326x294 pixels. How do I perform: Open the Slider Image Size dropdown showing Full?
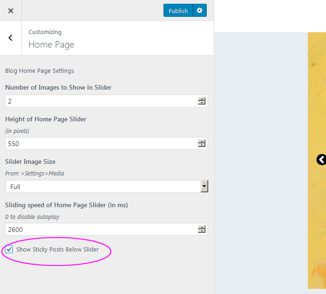107,187
